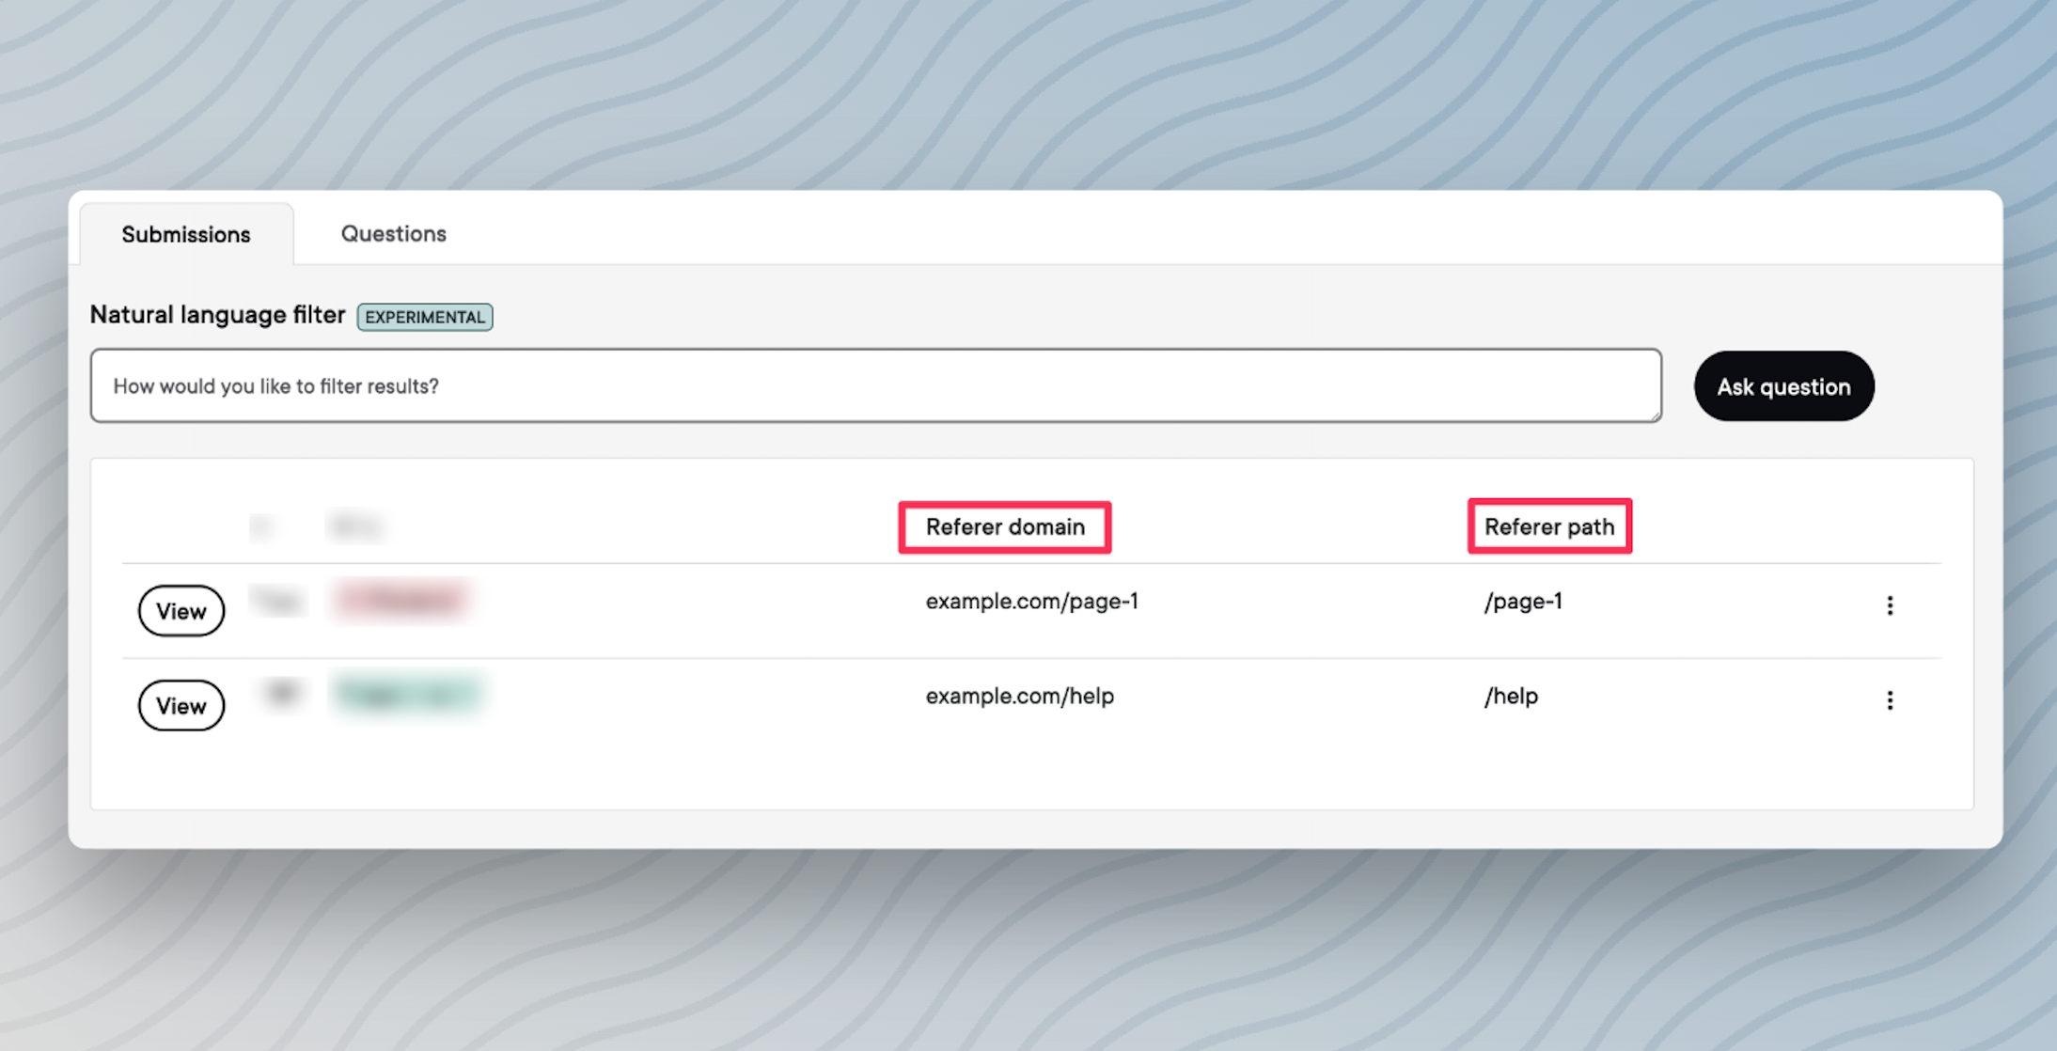Screen dimensions: 2057x1051
Task: Focus the filter results text field
Action: tap(874, 385)
